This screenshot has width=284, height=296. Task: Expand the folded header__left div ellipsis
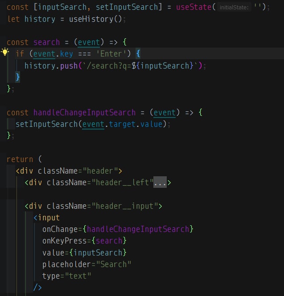point(160,182)
